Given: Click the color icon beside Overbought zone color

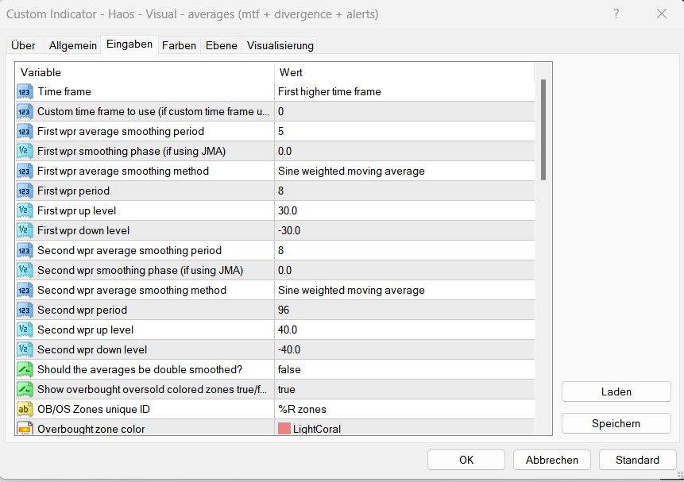Looking at the screenshot, I should coord(24,429).
